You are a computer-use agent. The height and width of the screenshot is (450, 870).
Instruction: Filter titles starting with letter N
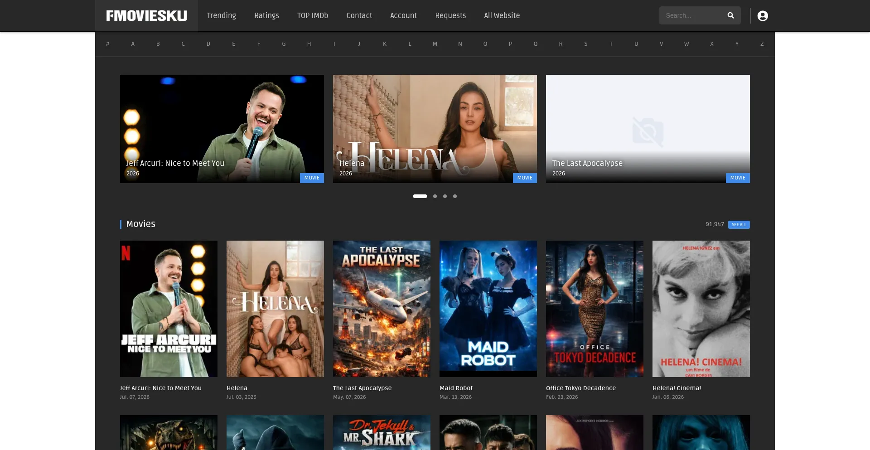(x=460, y=44)
